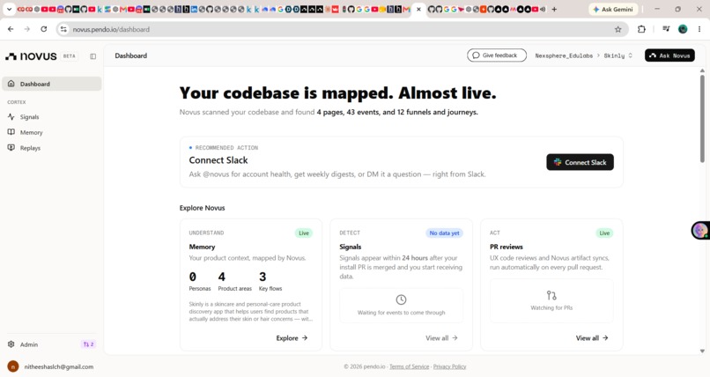
Task: Click the Nexsphere_Edulabs breadcrumb
Action: tap(564, 55)
